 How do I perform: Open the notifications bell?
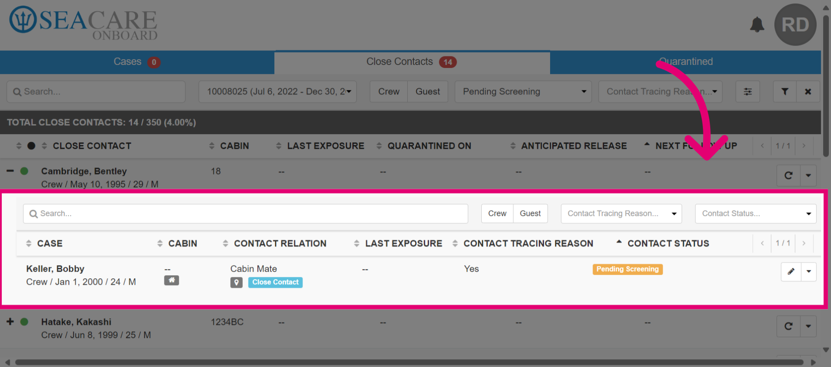(757, 24)
